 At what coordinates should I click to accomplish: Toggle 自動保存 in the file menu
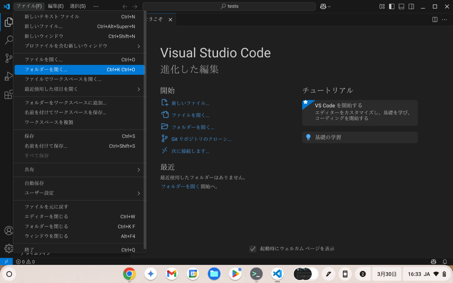point(80,183)
